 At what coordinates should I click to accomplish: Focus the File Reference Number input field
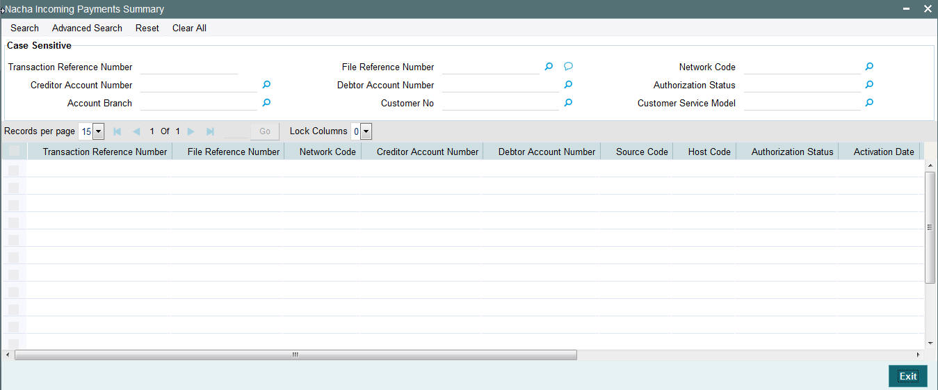pyautogui.click(x=490, y=67)
